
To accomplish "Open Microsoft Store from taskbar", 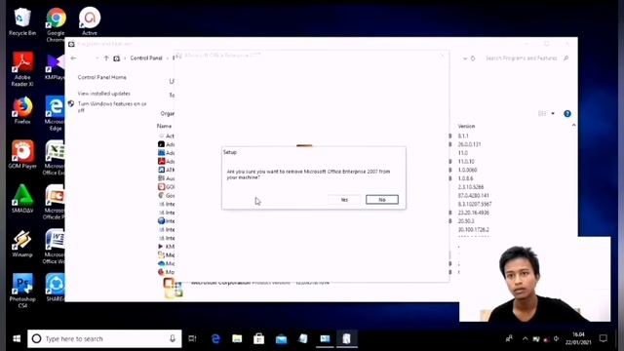I will click(259, 338).
